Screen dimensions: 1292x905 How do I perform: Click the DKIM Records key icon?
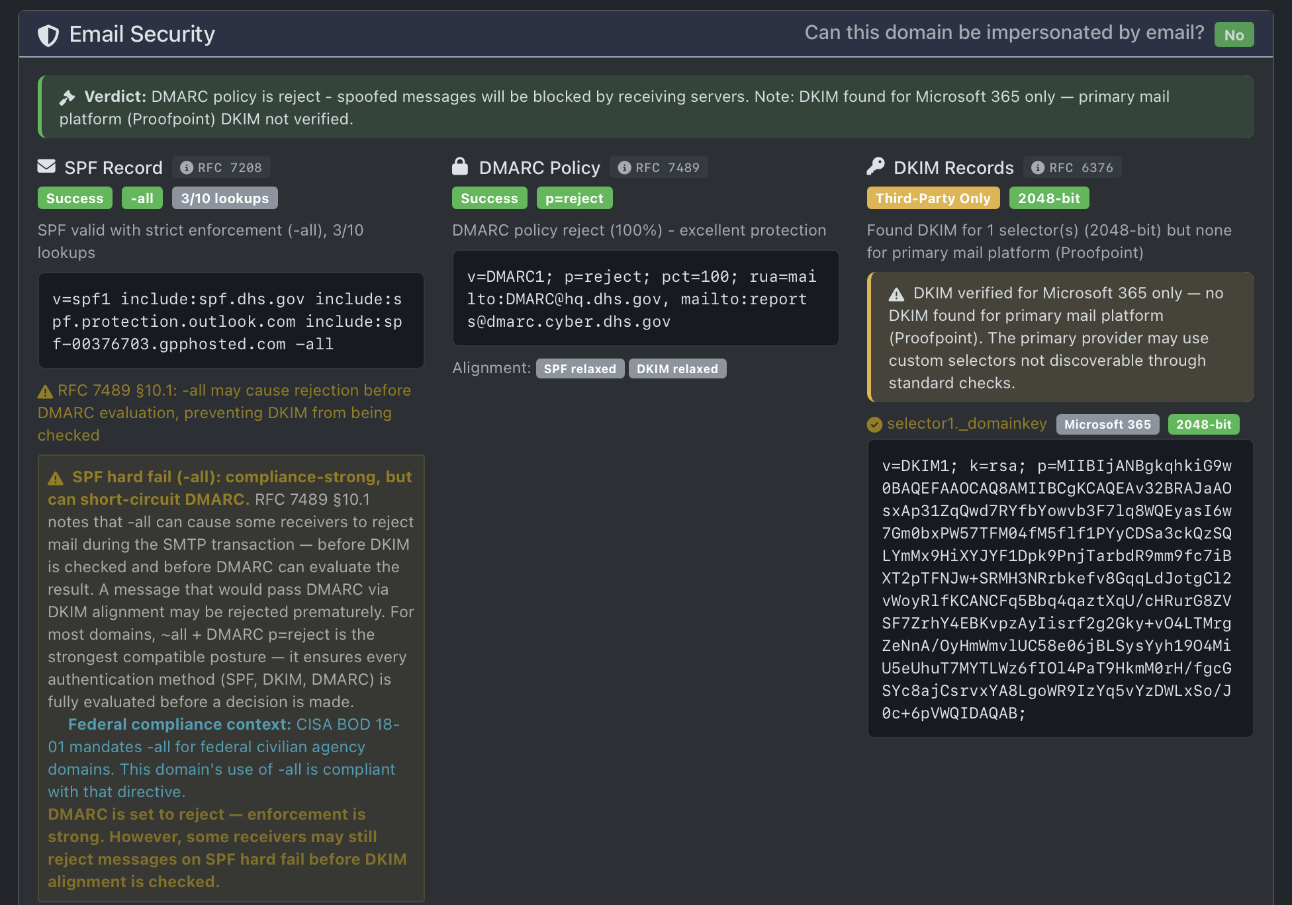876,166
